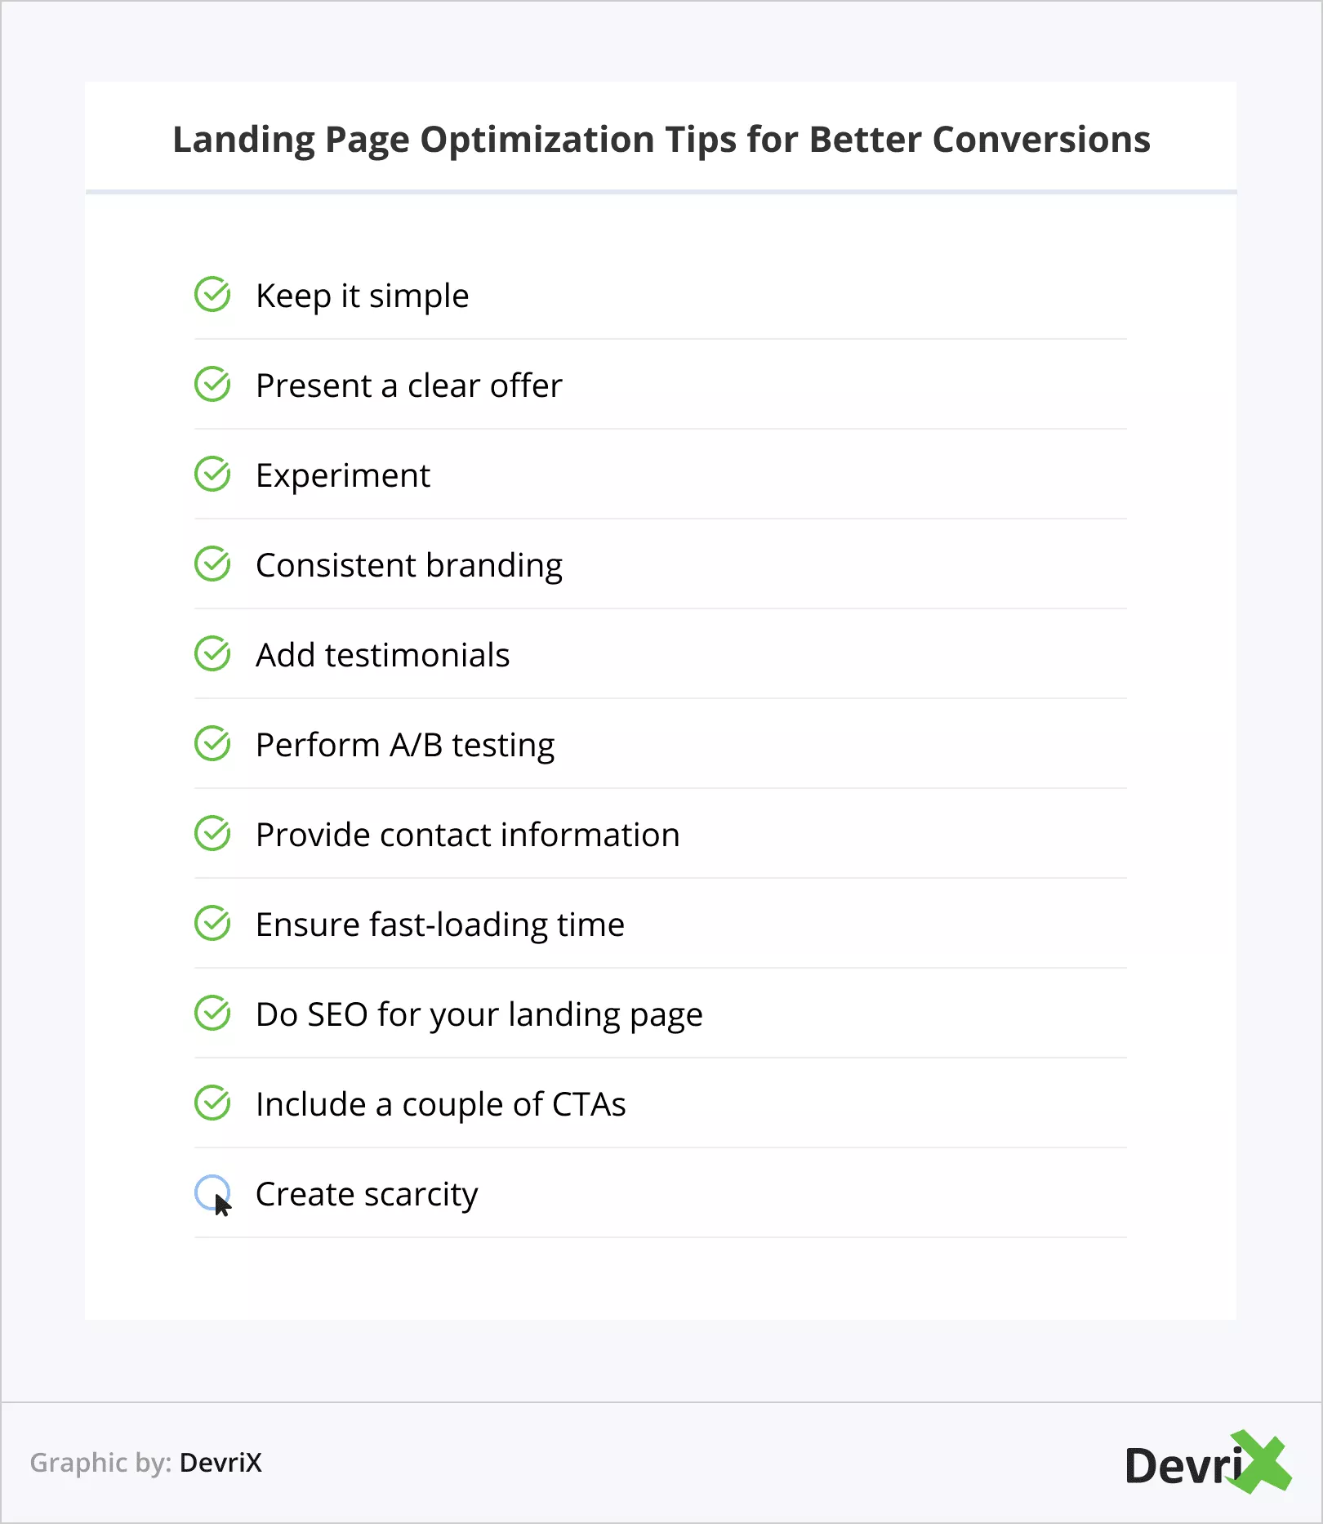Viewport: 1323px width, 1524px height.
Task: Click the DevriX logo in the footer
Action: click(x=1207, y=1464)
